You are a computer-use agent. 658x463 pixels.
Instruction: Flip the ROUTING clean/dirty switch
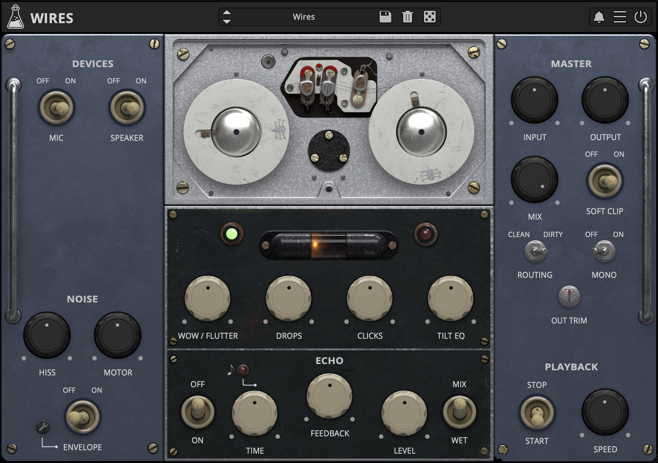coord(535,252)
